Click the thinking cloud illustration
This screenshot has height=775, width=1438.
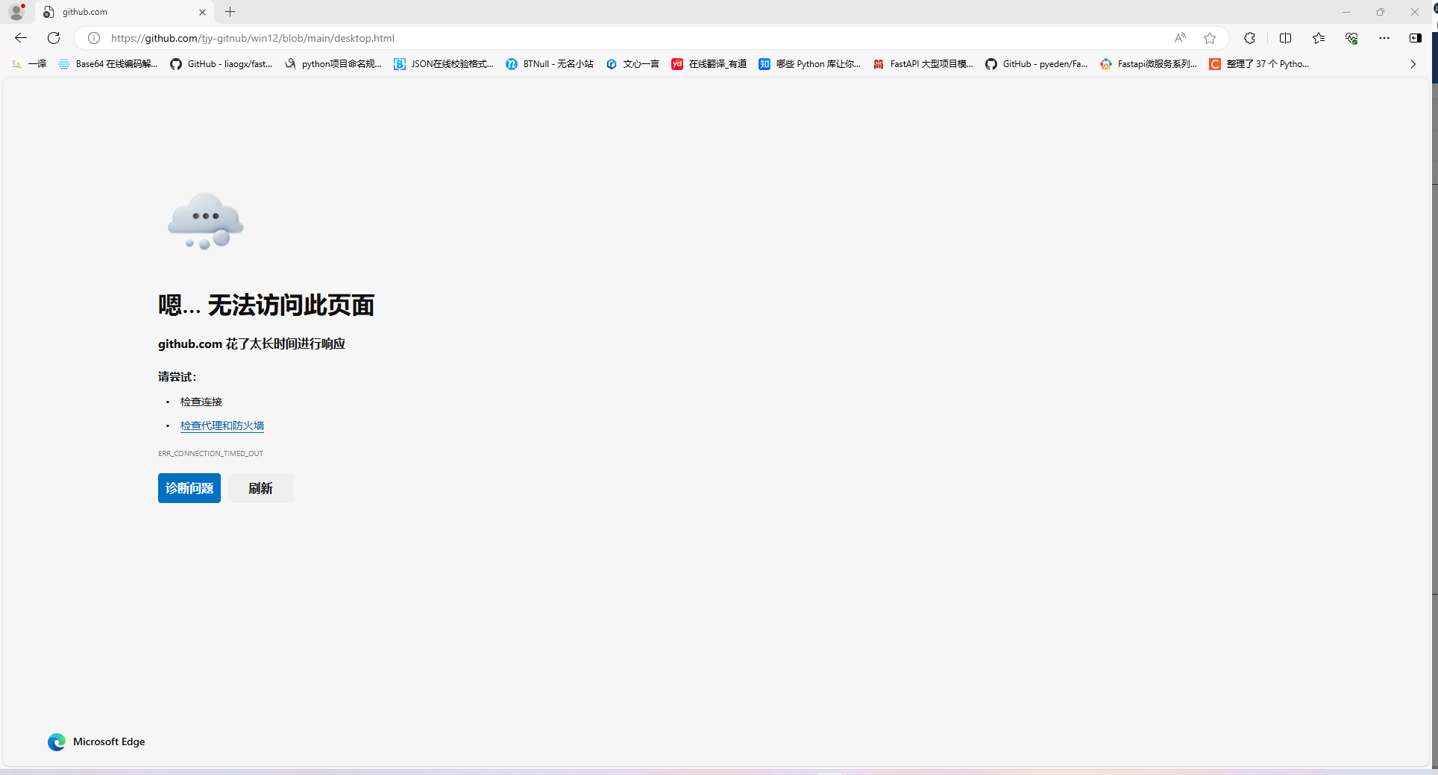[206, 221]
